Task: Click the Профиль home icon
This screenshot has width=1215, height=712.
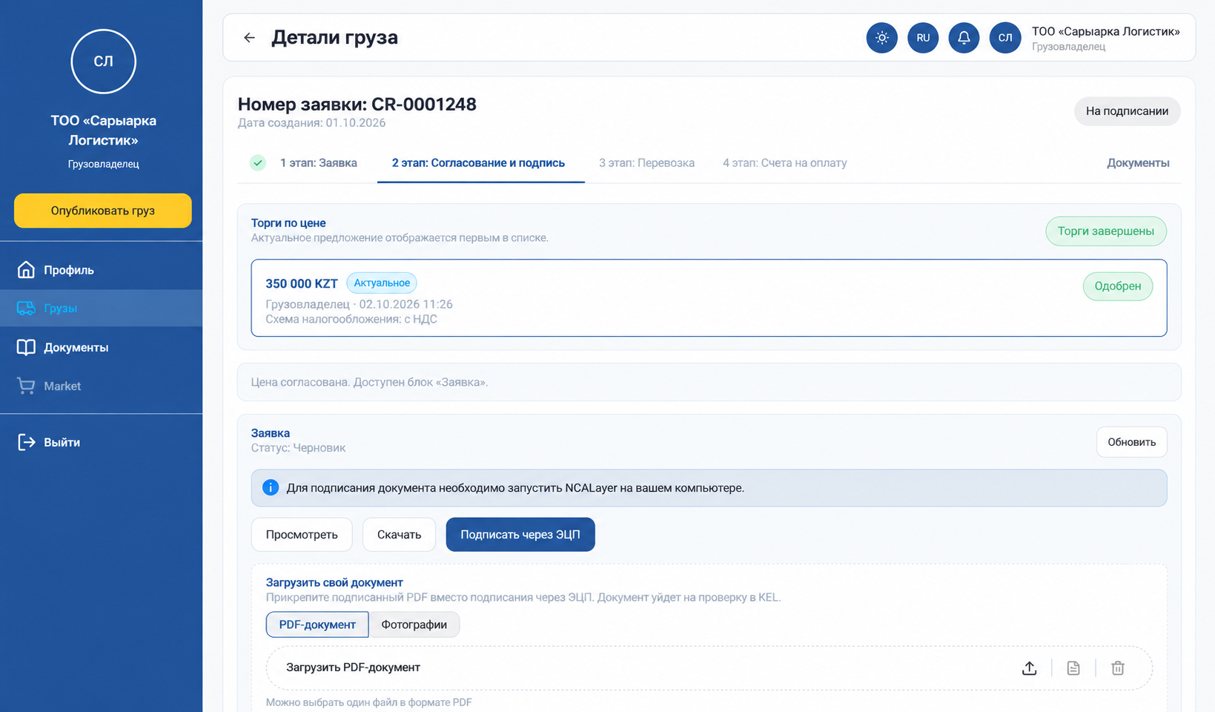Action: click(x=26, y=270)
